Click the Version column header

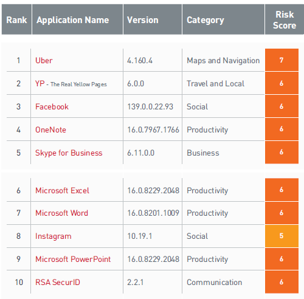[153, 19]
